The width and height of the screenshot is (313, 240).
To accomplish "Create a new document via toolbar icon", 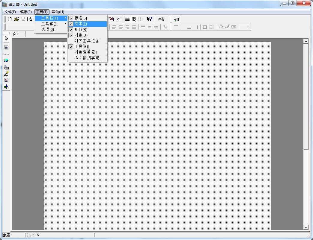I will tap(10, 19).
